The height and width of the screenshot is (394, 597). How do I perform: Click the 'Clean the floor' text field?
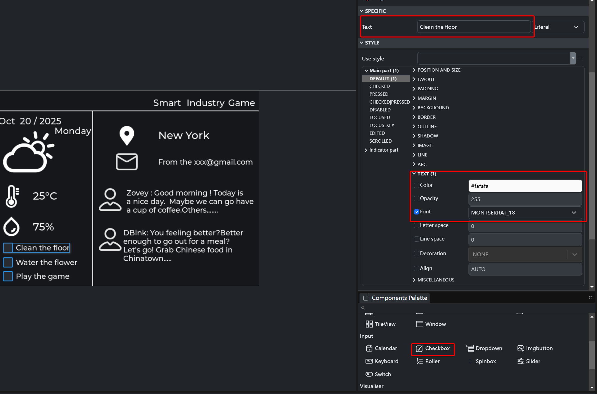(473, 27)
